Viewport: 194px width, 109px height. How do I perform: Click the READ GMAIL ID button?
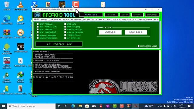click(110, 32)
